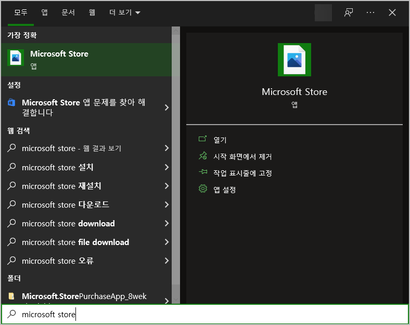The image size is (410, 325).
Task: Click 열기 to open the app
Action: click(220, 140)
